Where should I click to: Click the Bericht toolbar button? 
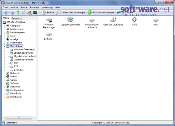[x=48, y=13]
